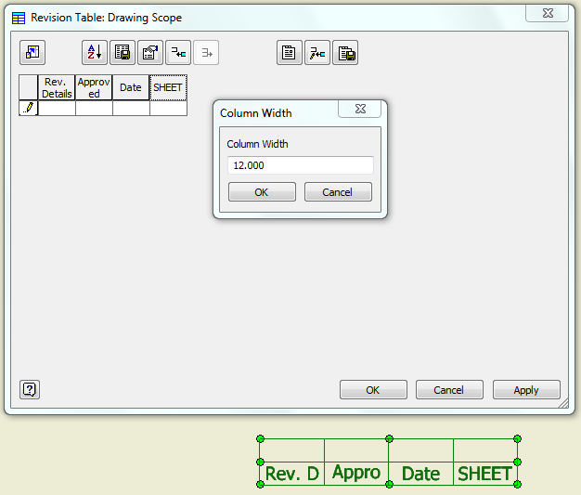Screen dimensions: 581x495
Task: Click the empty cell under Approved
Action: coord(94,109)
